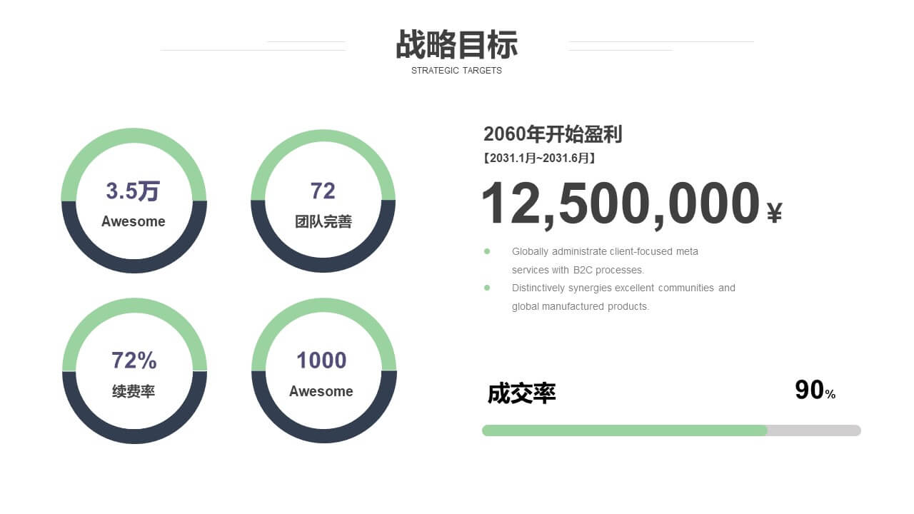Image resolution: width=914 pixels, height=514 pixels.
Task: Select the 3.5万 value in ring chart
Action: pyautogui.click(x=133, y=191)
